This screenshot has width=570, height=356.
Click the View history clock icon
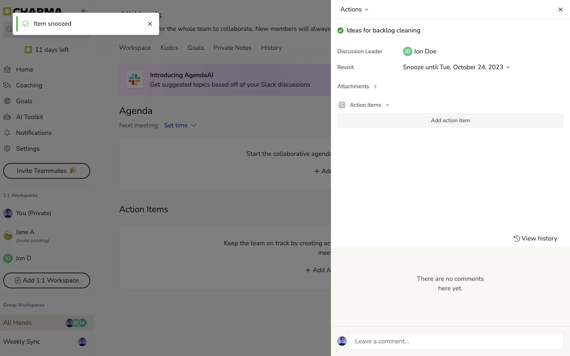click(x=517, y=239)
